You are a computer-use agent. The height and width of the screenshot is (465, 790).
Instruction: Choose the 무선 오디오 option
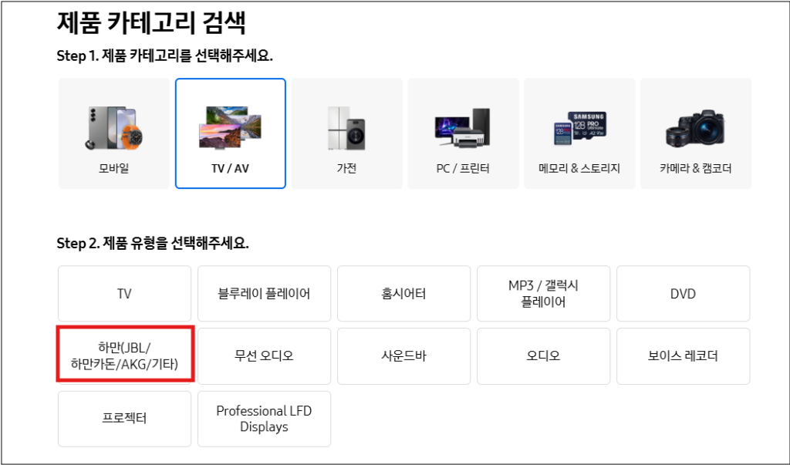tap(264, 355)
